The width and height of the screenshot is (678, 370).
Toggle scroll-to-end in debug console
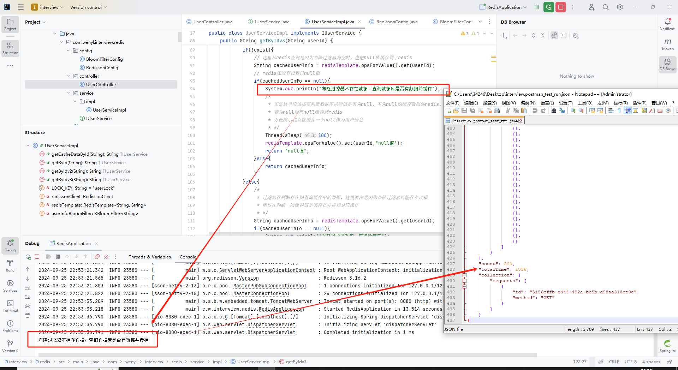point(28,297)
